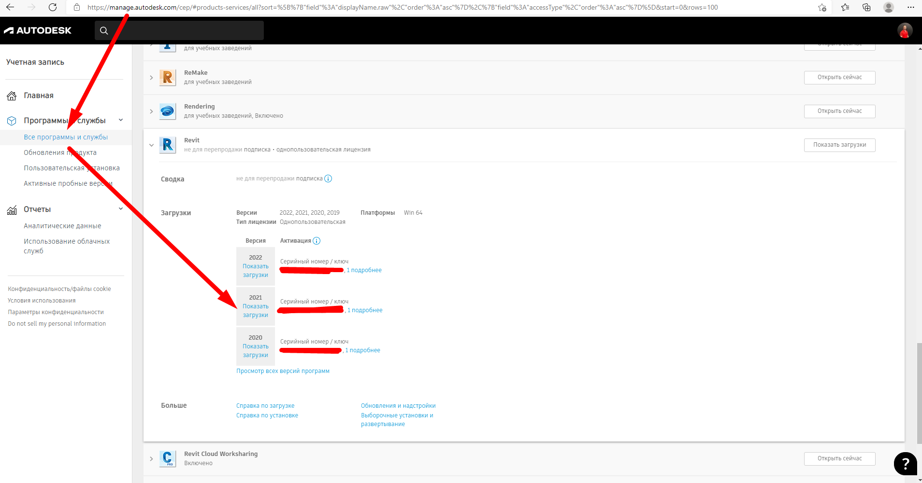Click the info icon next to подписка
Viewport: 922px width, 483px height.
tap(328, 179)
